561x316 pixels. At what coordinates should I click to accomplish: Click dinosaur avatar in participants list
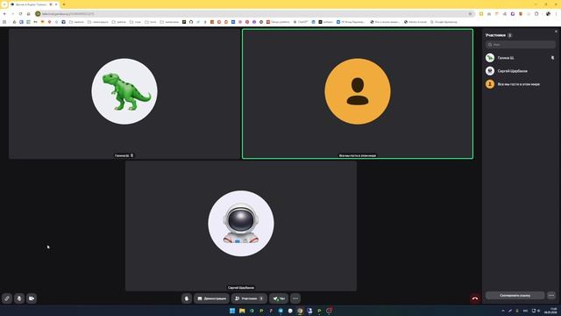[490, 58]
